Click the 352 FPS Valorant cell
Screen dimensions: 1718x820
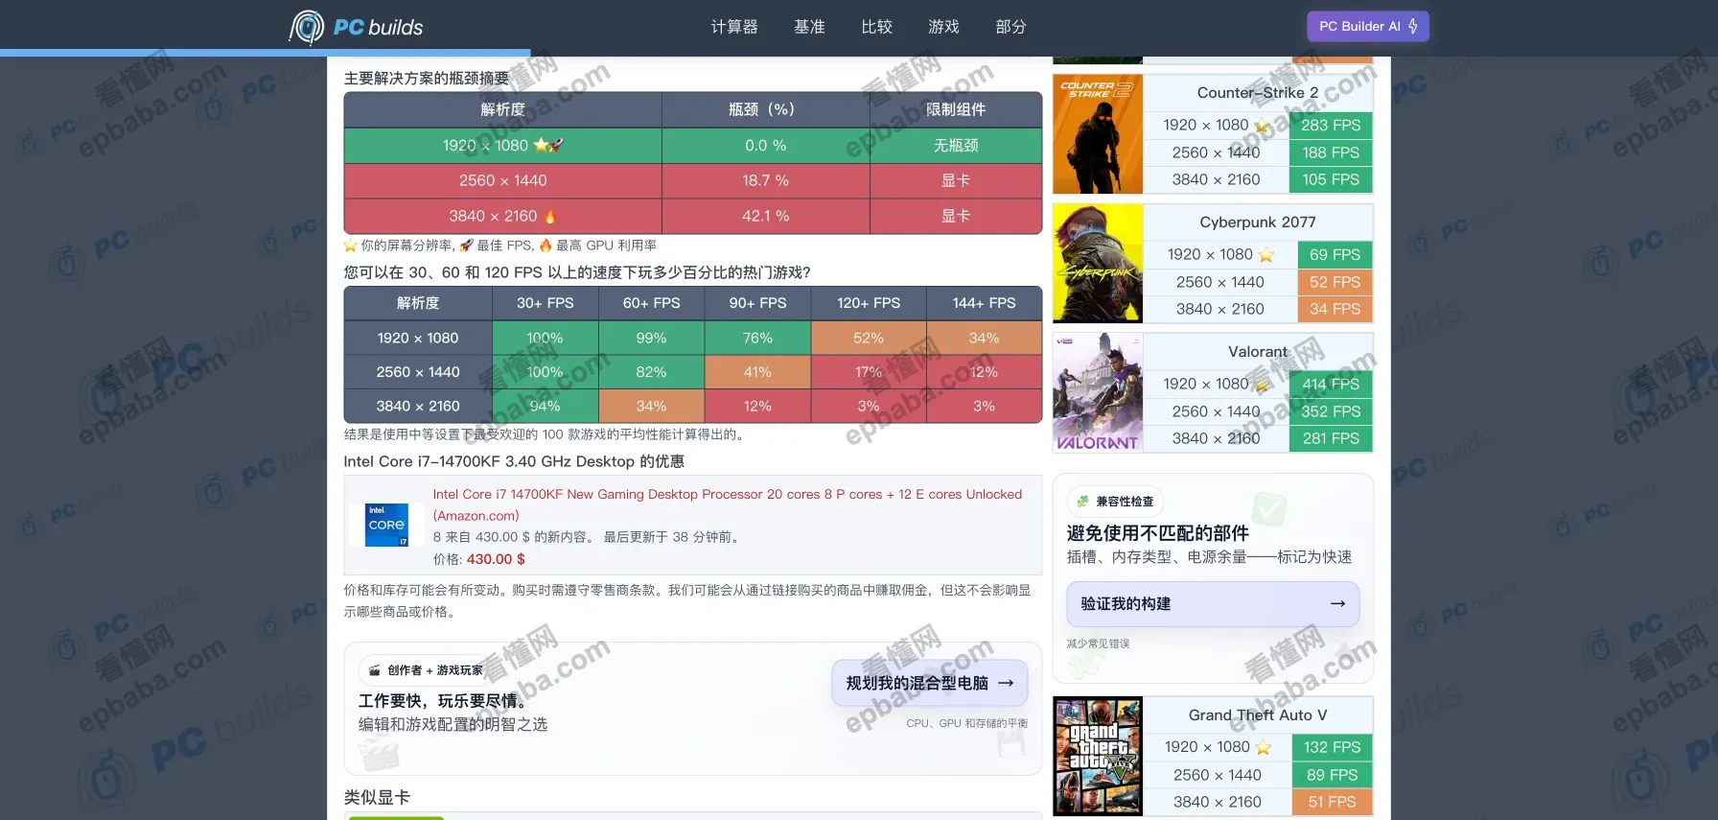[x=1331, y=411]
